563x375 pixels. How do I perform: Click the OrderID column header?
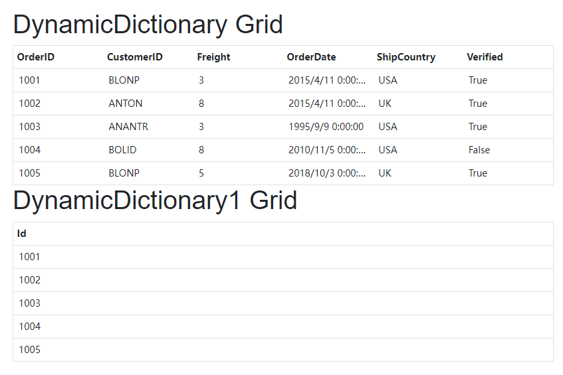click(x=36, y=57)
